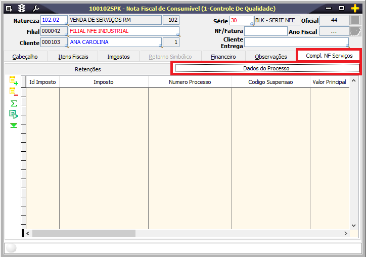366x257 pixels.
Task: Click the Cliente field showing 1
Action: coord(171,42)
